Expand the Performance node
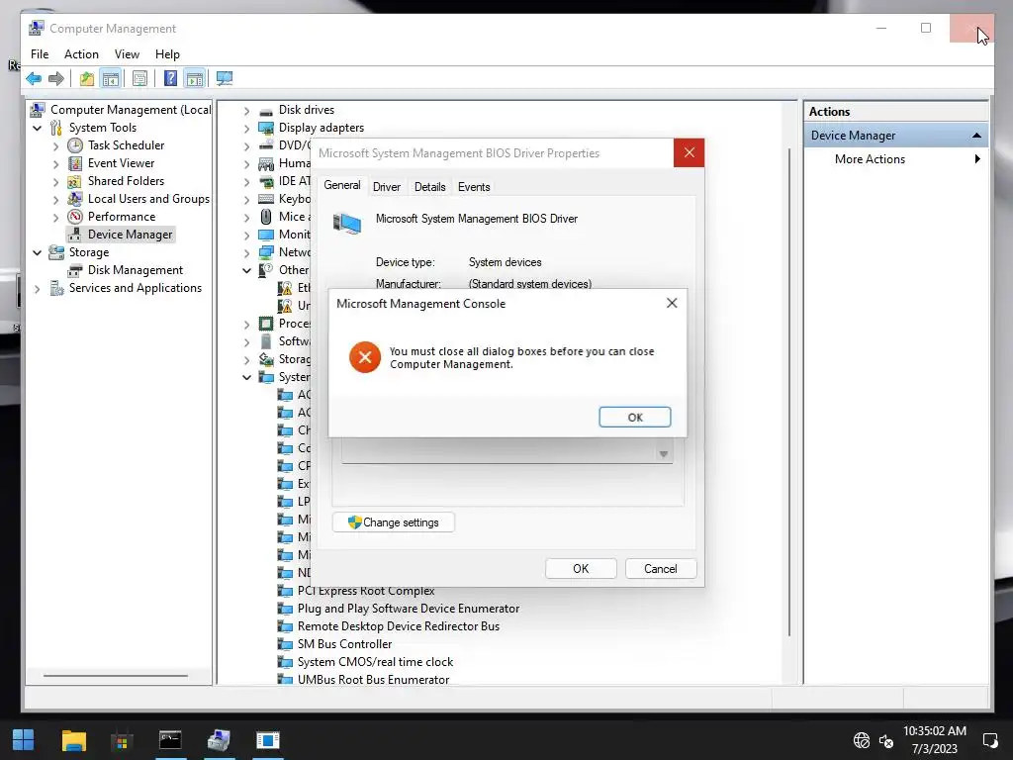The width and height of the screenshot is (1013, 760). pyautogui.click(x=56, y=217)
